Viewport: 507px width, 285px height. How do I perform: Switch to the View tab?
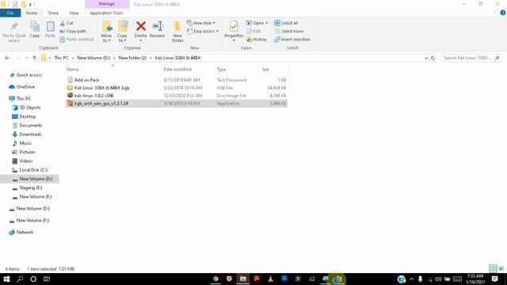pyautogui.click(x=74, y=13)
